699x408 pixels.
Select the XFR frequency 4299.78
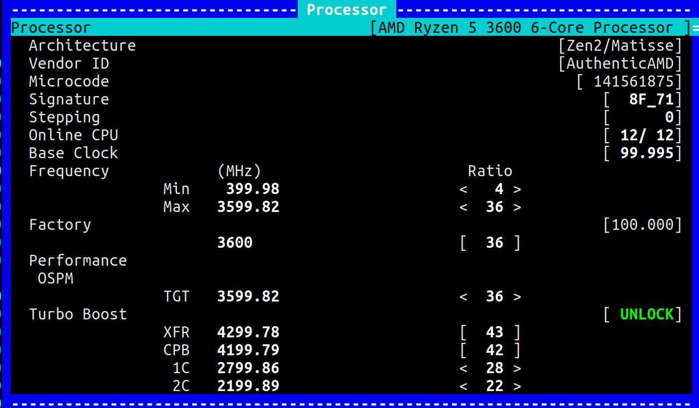coord(248,332)
